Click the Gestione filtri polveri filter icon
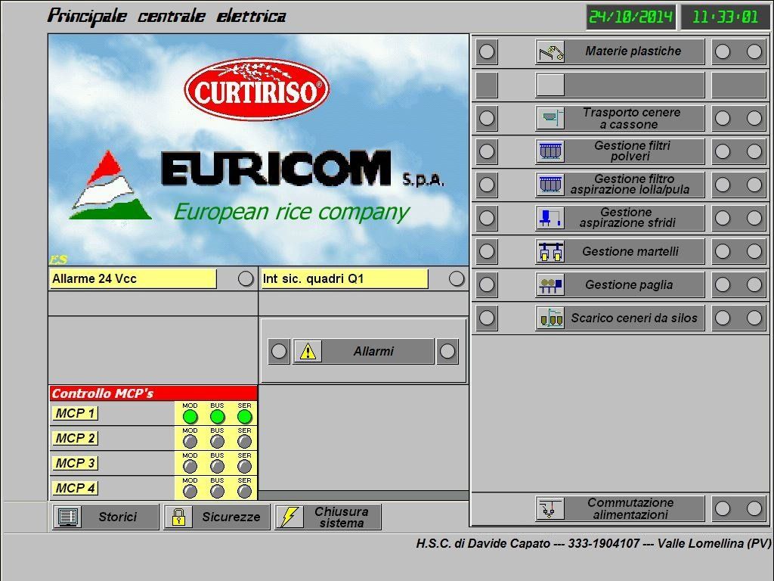This screenshot has width=774, height=581. pyautogui.click(x=550, y=151)
